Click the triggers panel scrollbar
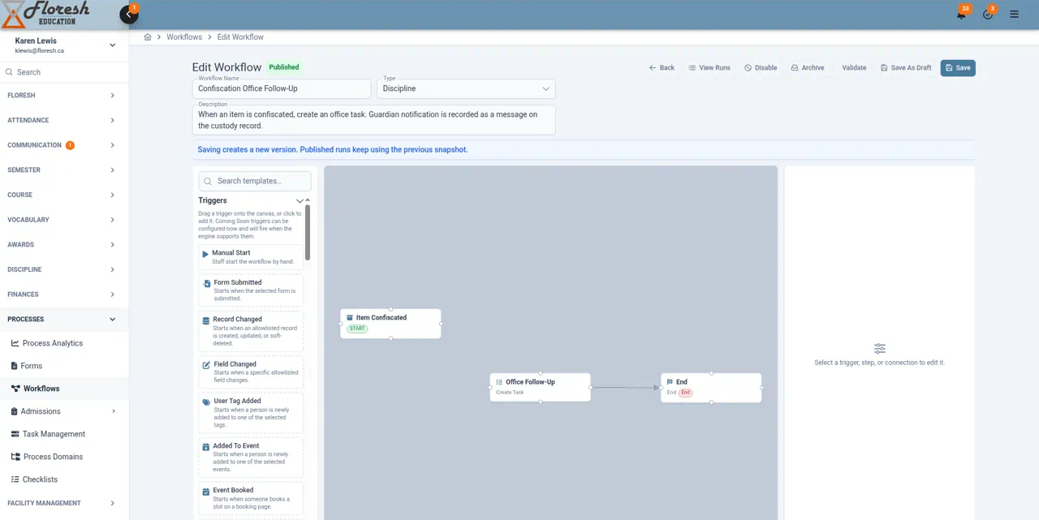 308,231
